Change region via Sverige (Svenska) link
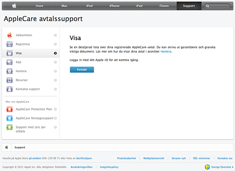Image resolution: width=235 pixels, height=171 pixels. [221, 167]
